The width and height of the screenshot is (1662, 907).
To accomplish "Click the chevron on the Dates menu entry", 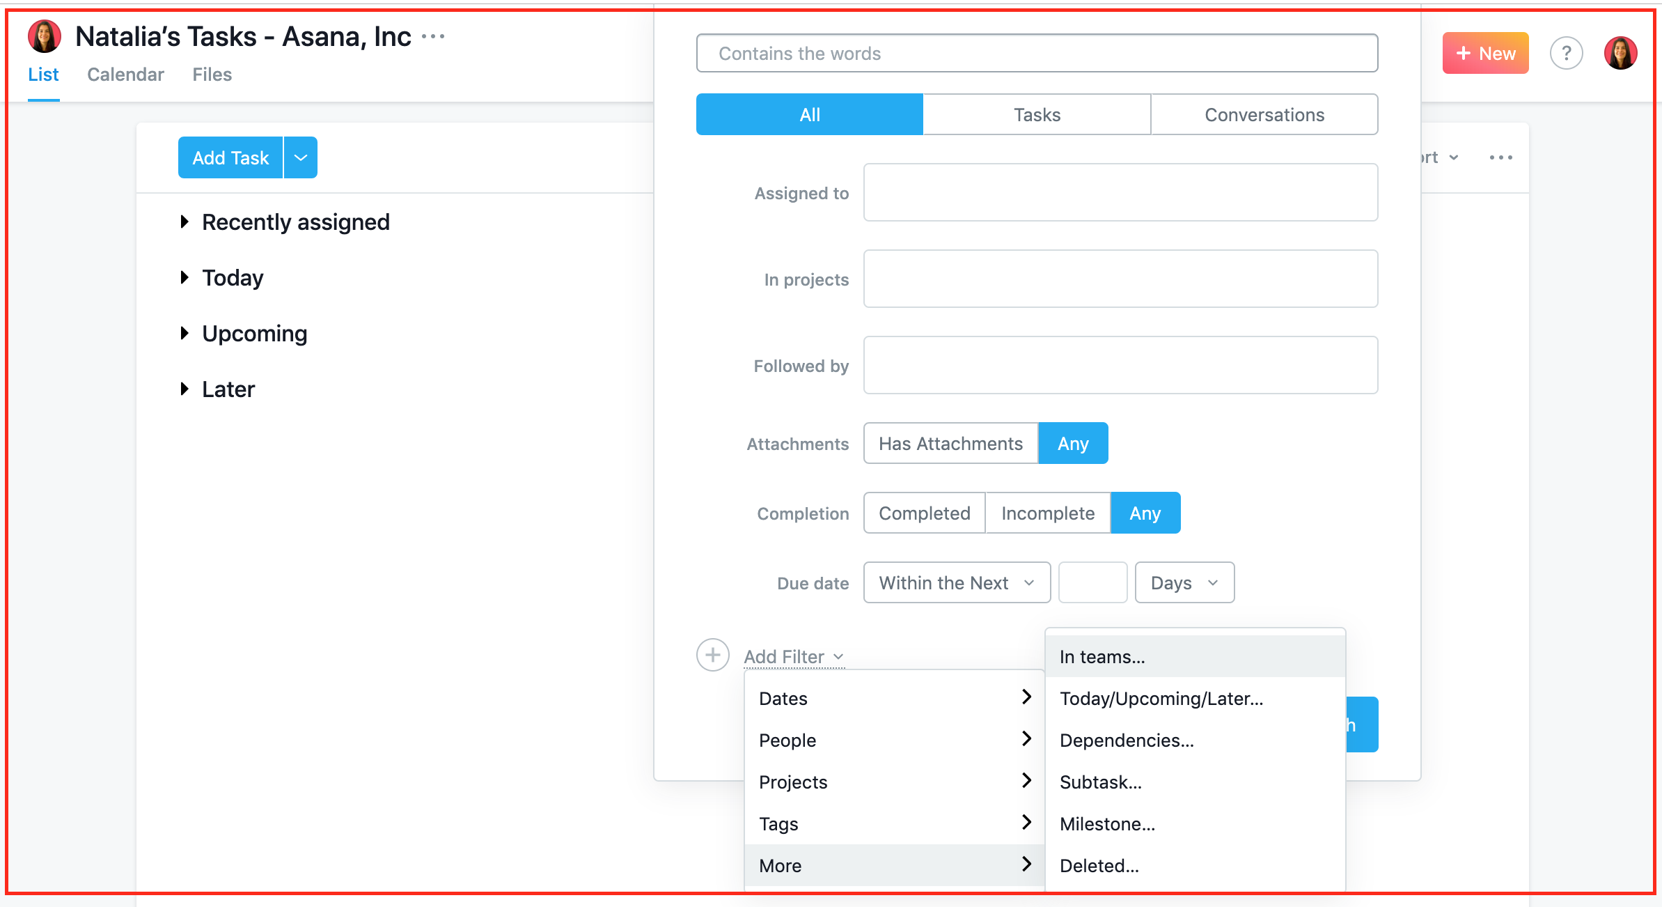I will tap(1026, 697).
